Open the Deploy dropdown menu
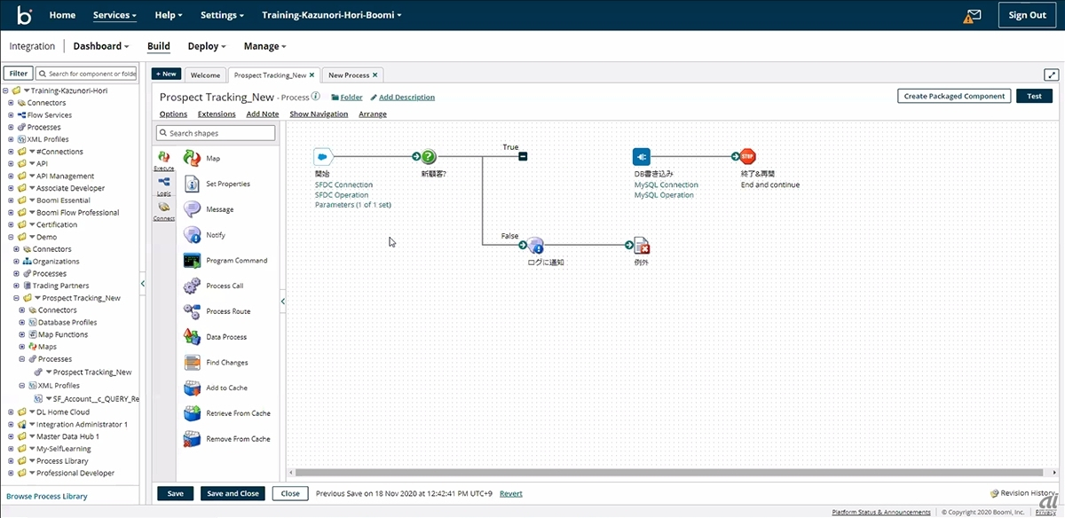Image resolution: width=1065 pixels, height=518 pixels. click(207, 46)
